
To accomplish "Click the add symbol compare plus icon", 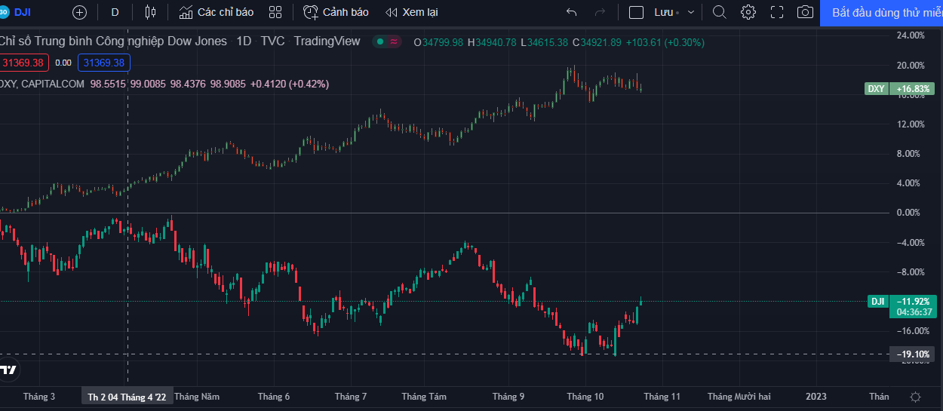I will (79, 12).
